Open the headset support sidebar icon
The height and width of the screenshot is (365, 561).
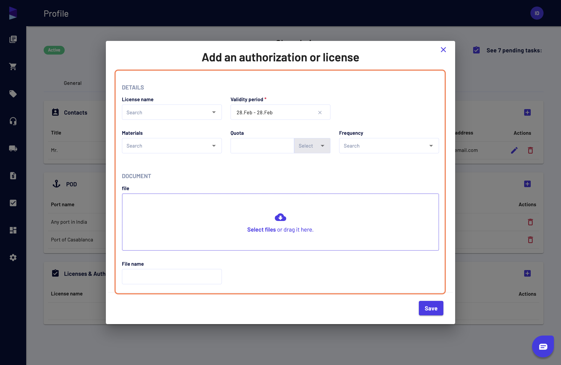pos(13,121)
